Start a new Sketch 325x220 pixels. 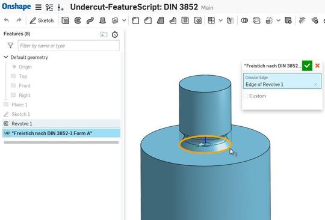[42, 20]
